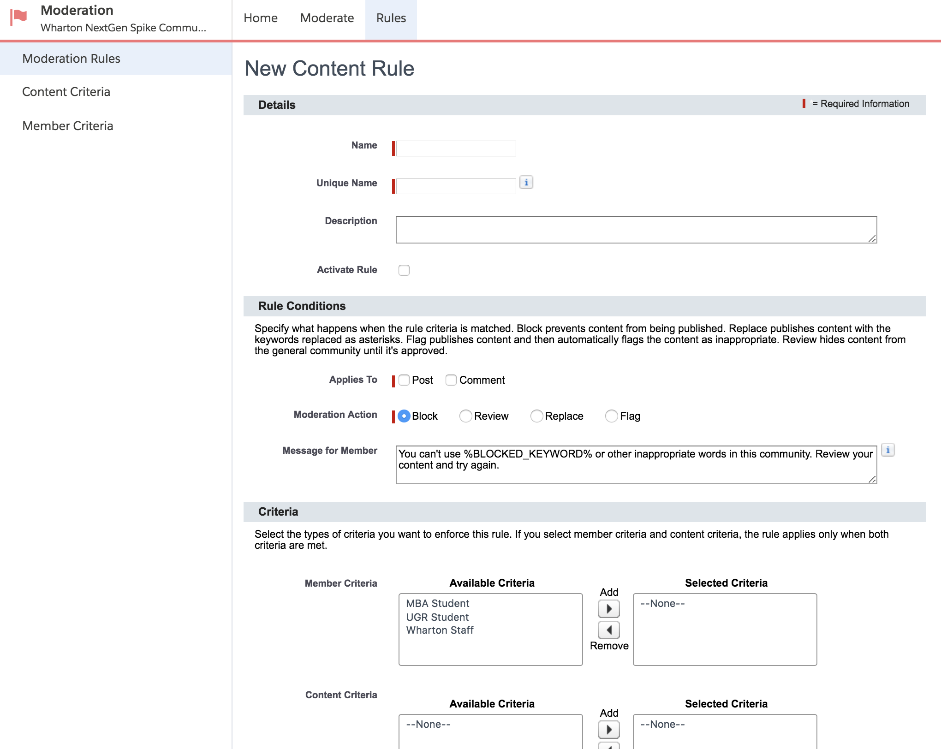Select the Review moderation action

(466, 416)
